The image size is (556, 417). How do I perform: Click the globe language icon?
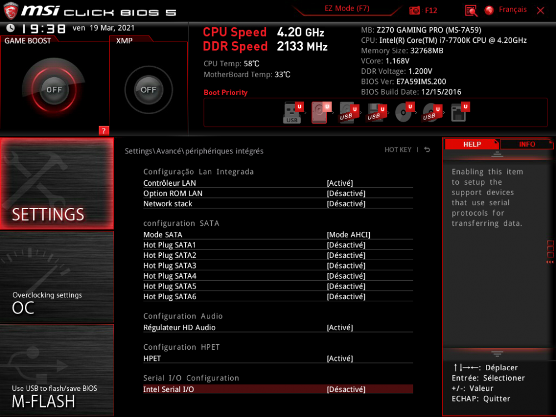point(489,11)
